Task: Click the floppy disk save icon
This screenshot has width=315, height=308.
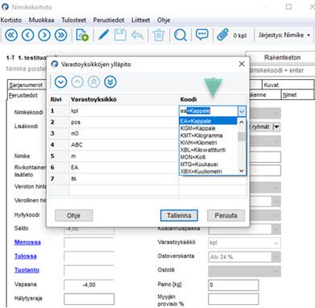Action: (120, 35)
